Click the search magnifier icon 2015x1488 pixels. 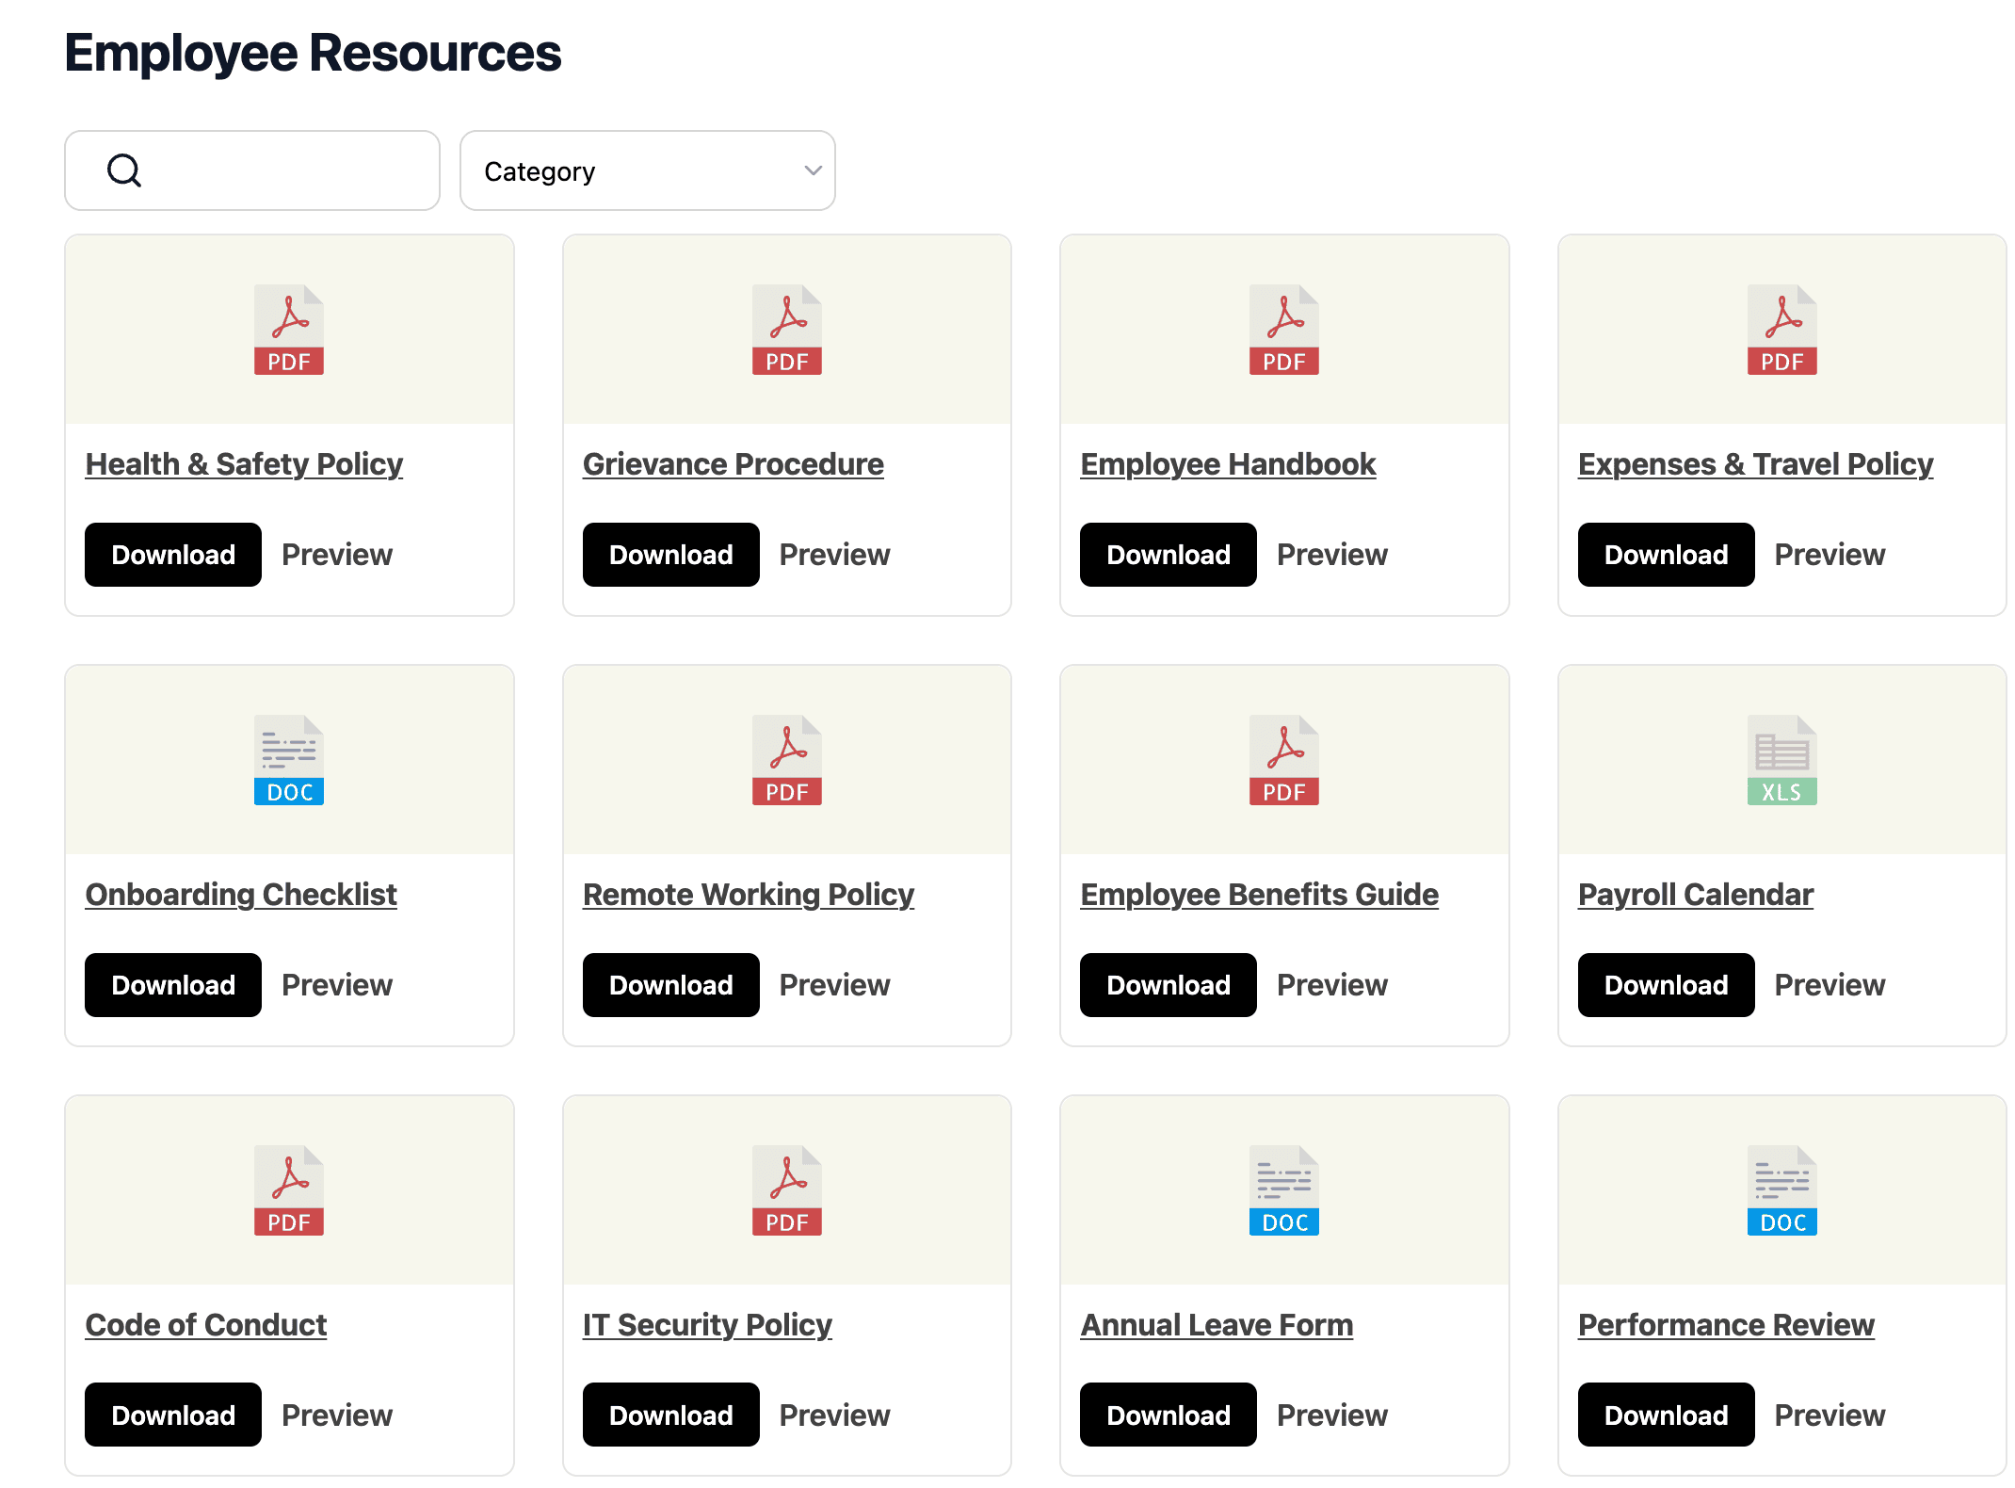pyautogui.click(x=124, y=170)
